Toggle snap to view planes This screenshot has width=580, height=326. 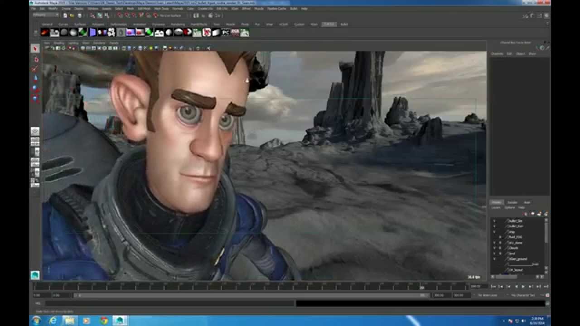[148, 15]
